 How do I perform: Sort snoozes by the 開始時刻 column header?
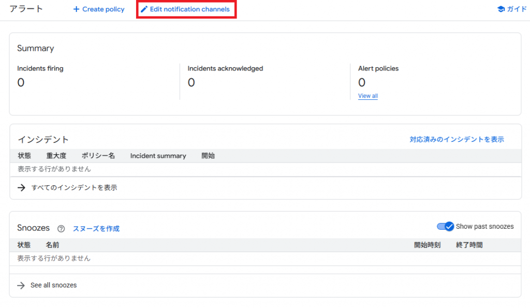[x=427, y=245]
